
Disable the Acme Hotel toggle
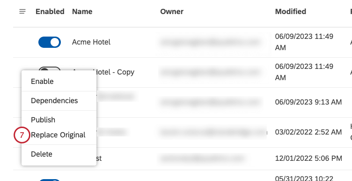[x=50, y=42]
